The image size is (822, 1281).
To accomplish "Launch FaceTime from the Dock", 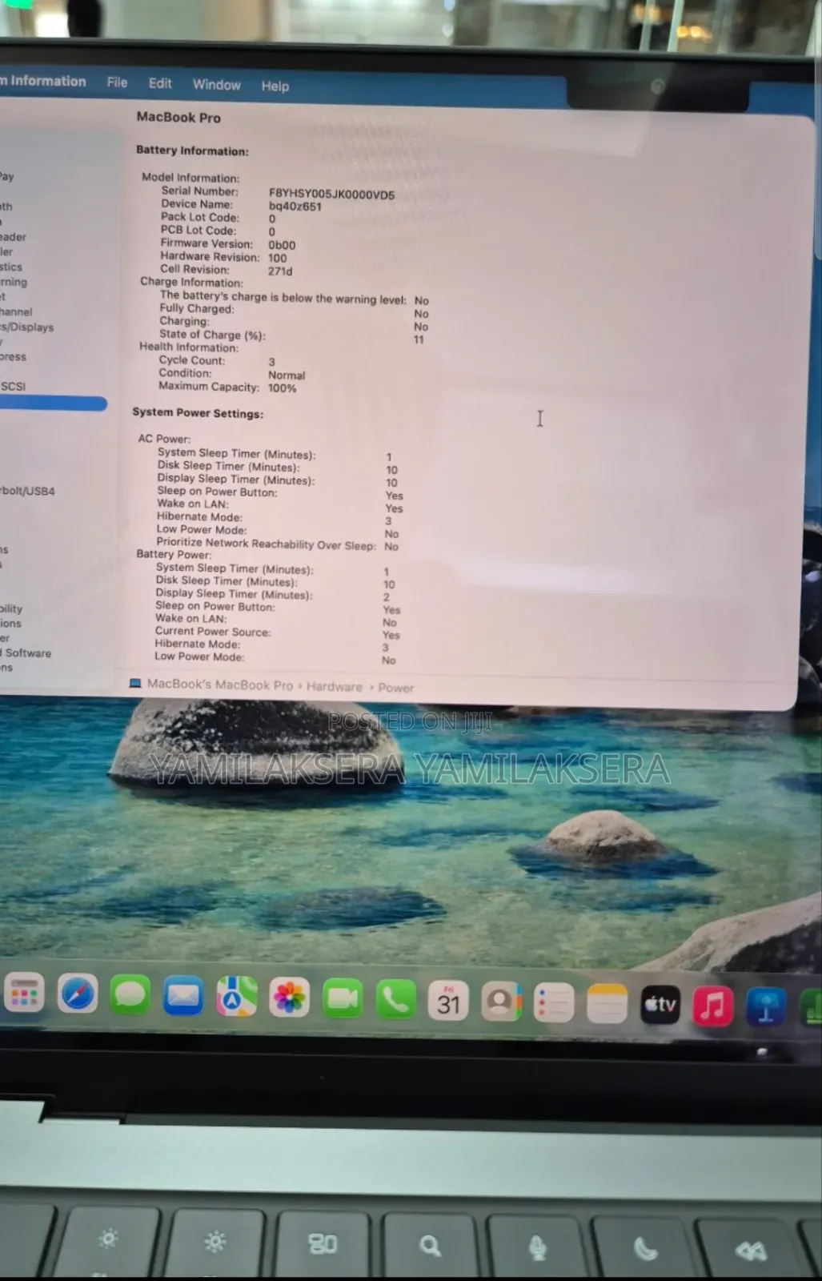I will coord(342,998).
